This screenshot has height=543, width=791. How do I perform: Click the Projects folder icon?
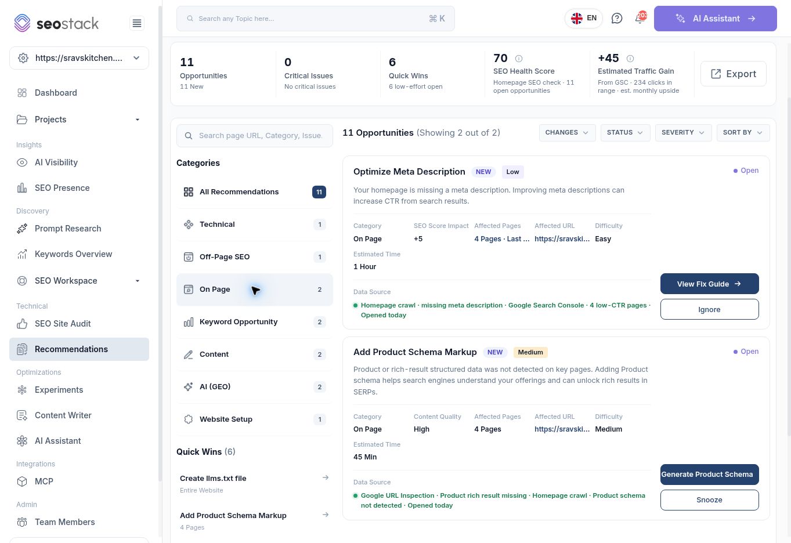click(22, 120)
